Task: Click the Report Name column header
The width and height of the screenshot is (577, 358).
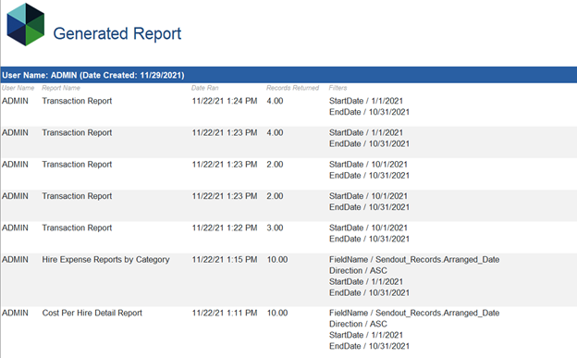Action: 61,88
